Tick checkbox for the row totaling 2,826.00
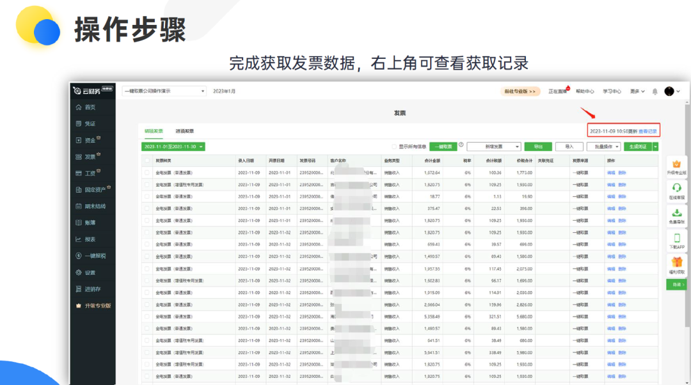This screenshot has width=691, height=385. point(147,305)
